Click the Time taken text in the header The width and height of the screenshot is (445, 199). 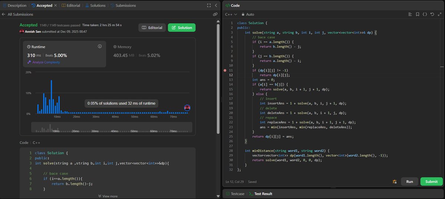click(102, 25)
